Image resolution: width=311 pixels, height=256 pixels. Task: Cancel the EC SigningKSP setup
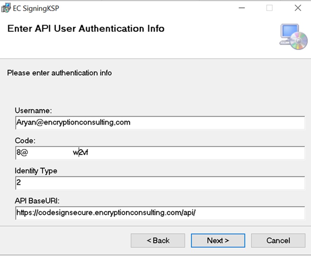click(278, 240)
